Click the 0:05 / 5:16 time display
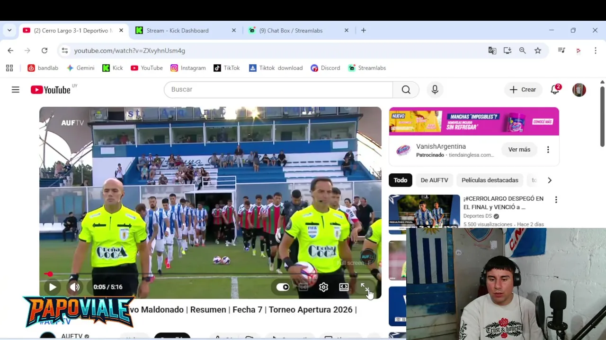Image resolution: width=606 pixels, height=340 pixels. [x=107, y=287]
